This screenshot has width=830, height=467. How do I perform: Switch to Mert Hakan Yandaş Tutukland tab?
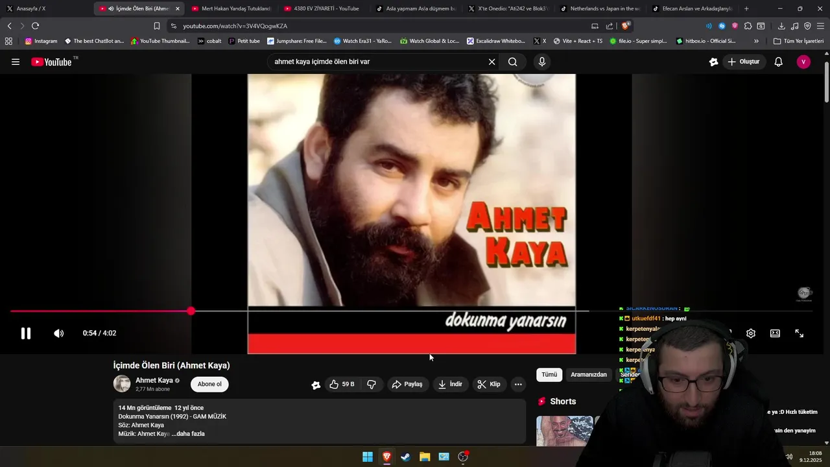[231, 8]
